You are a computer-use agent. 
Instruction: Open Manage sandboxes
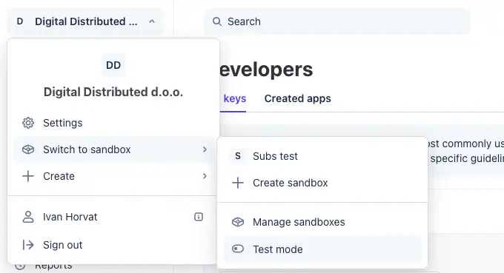coord(322,222)
